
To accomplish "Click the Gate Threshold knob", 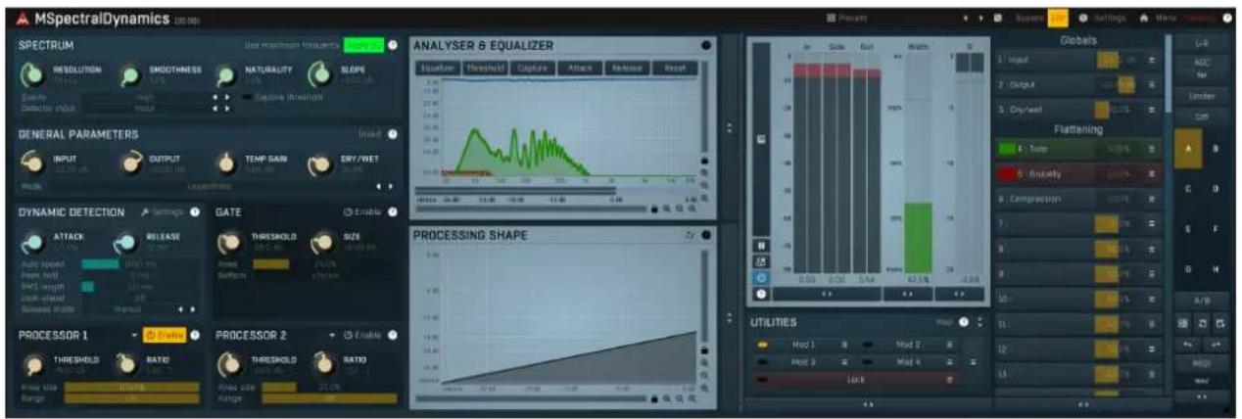I will (x=231, y=241).
